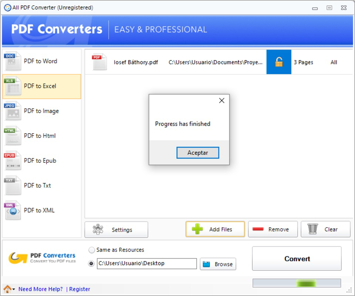The image size is (355, 296).
Task: Select the custom output folder radio button
Action: click(91, 263)
